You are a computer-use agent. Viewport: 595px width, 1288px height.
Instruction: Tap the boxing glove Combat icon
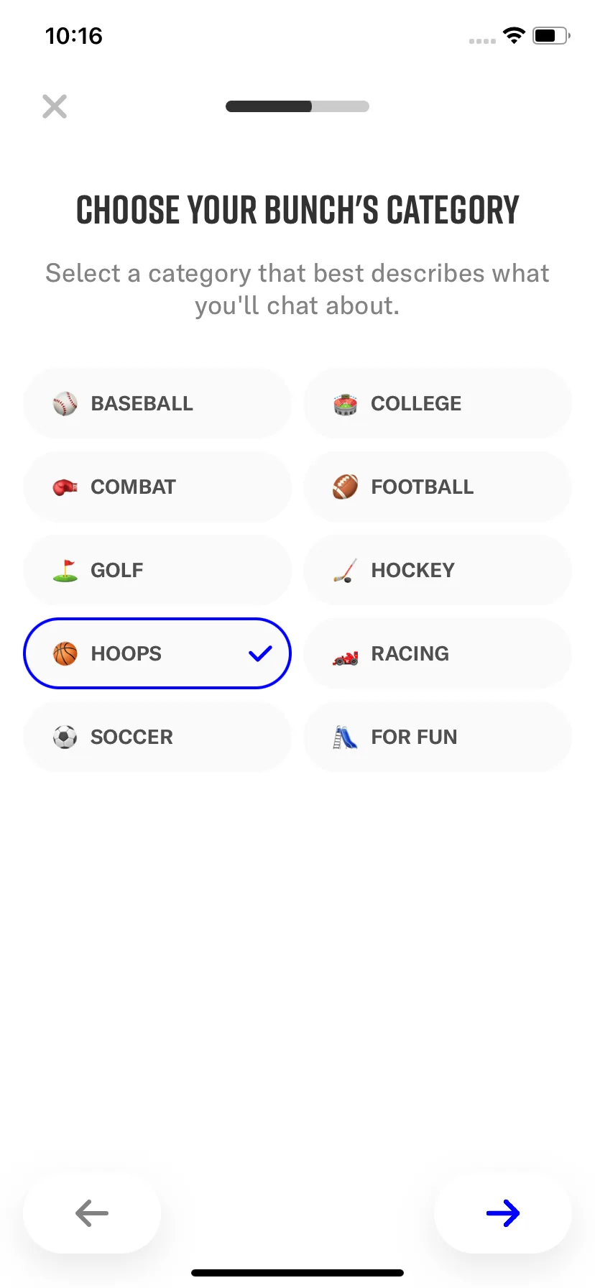click(65, 487)
